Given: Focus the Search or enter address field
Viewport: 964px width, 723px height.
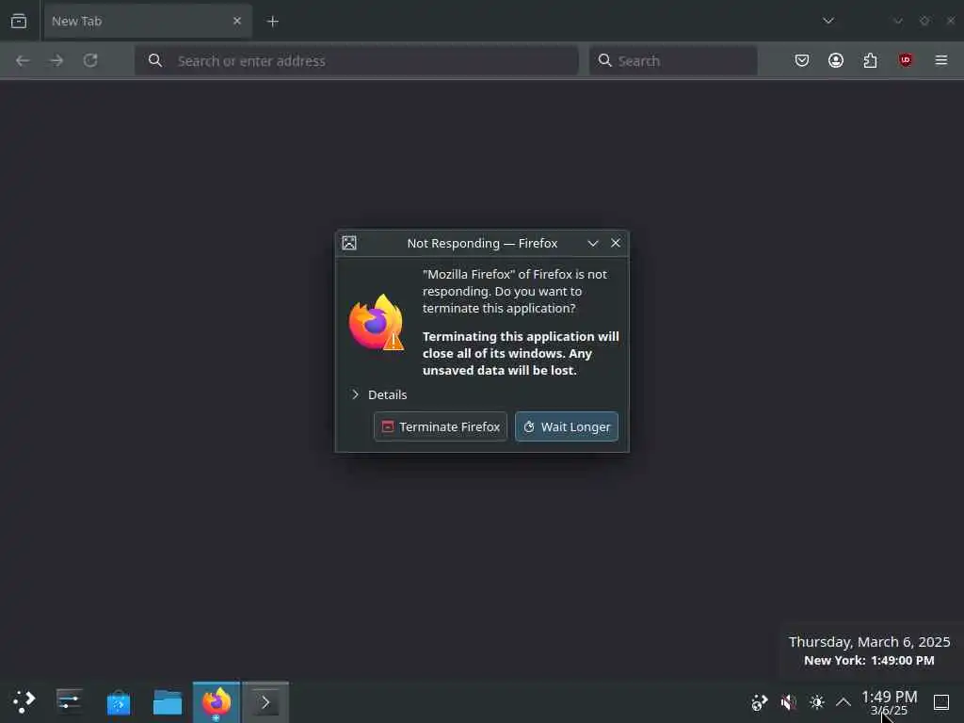Looking at the screenshot, I should coord(357,60).
